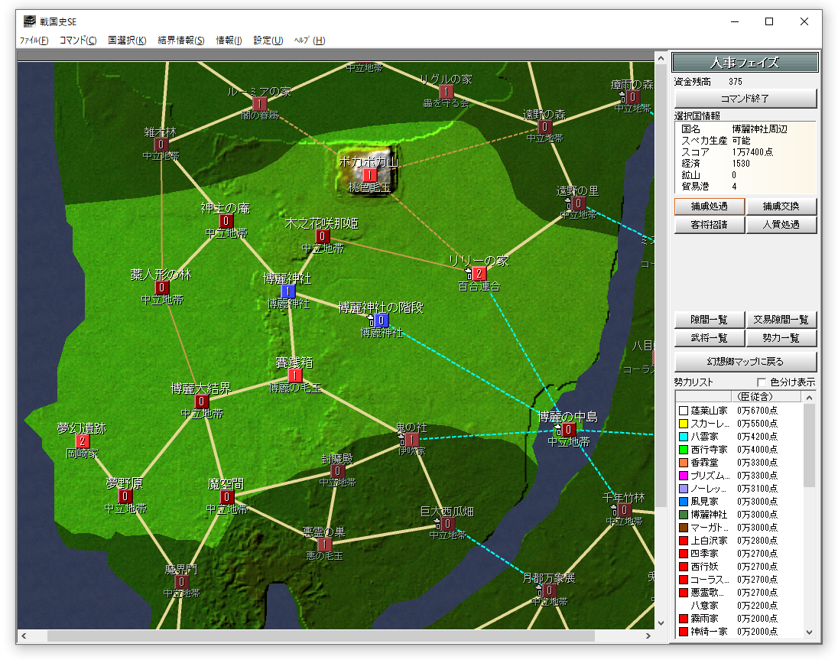This screenshot has width=838, height=660.
Task: Select the リリーの家 territory marker
Action: pyautogui.click(x=479, y=274)
